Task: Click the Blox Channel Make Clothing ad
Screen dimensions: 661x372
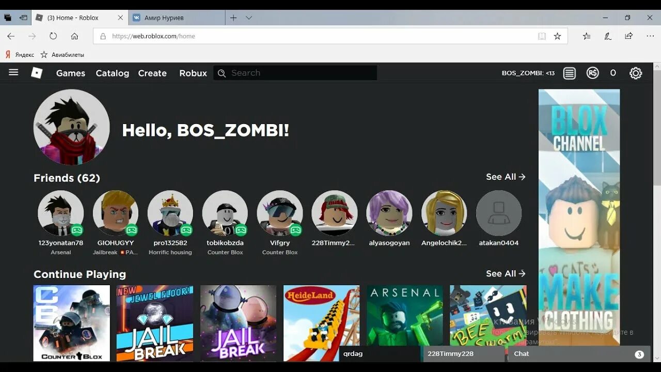Action: [579, 217]
